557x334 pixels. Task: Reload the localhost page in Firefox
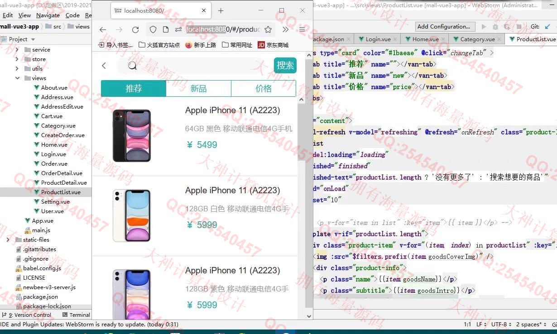pos(135,29)
